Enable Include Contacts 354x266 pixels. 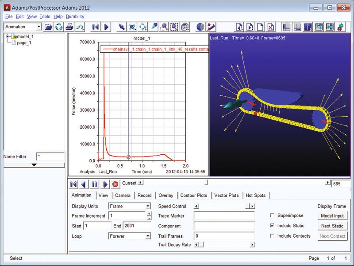point(273,236)
